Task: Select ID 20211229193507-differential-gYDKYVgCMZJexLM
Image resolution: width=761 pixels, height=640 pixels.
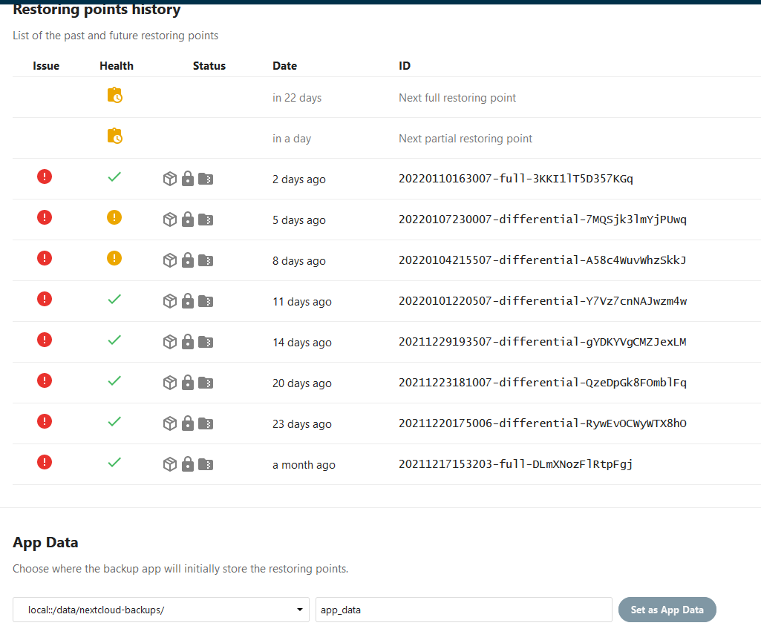Action: (x=543, y=341)
